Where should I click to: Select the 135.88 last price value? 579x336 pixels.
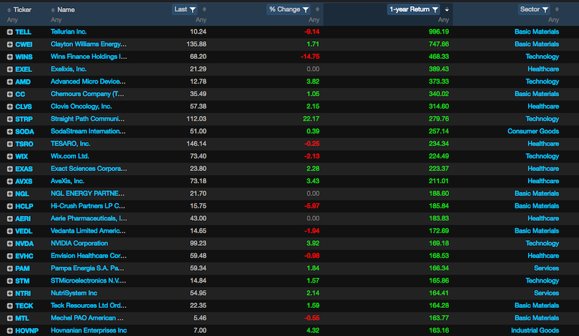tap(196, 44)
